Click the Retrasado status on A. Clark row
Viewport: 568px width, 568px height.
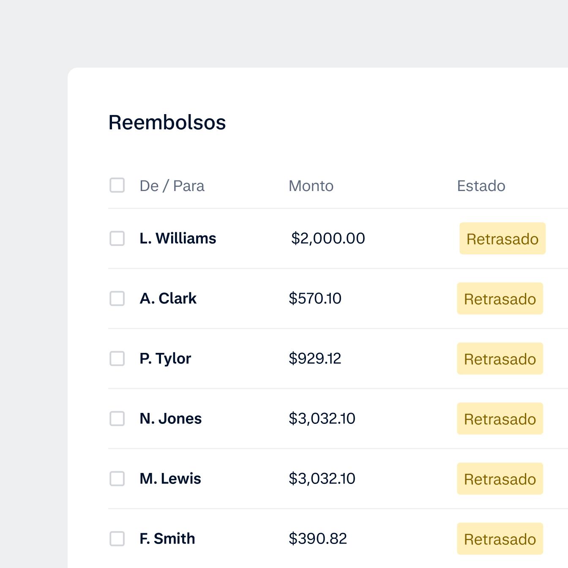tap(500, 299)
